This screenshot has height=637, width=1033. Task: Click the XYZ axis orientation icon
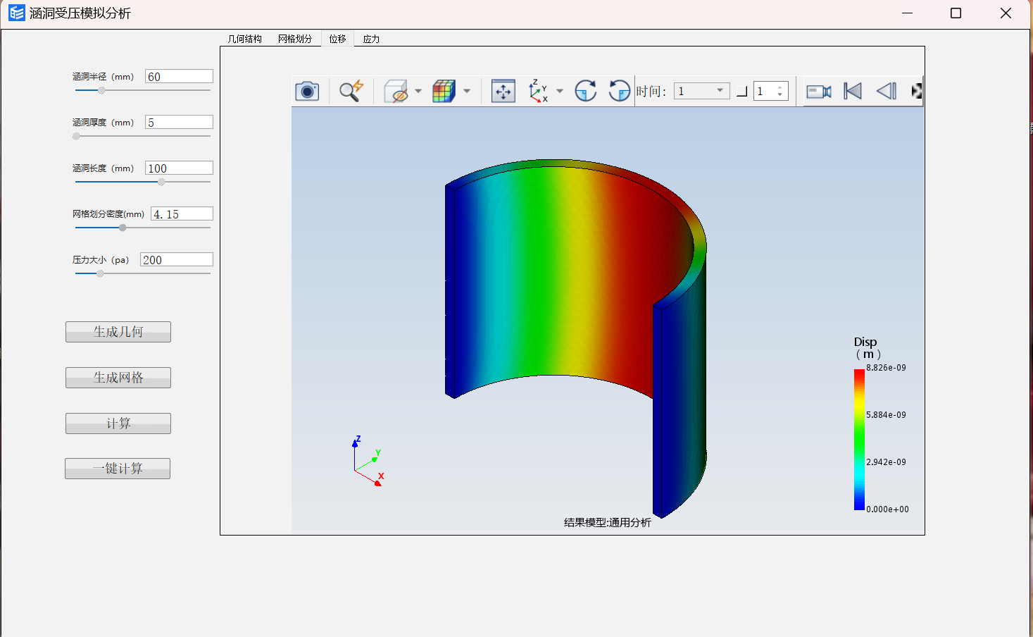point(539,91)
